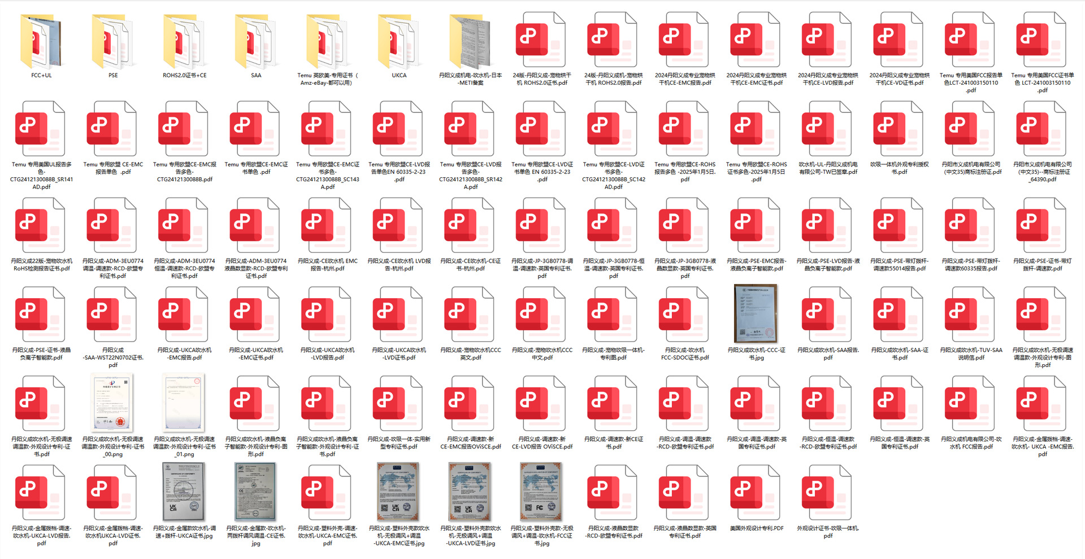Screen dimensions: 1085x559
Task: Open the PSE folder
Action: click(113, 42)
